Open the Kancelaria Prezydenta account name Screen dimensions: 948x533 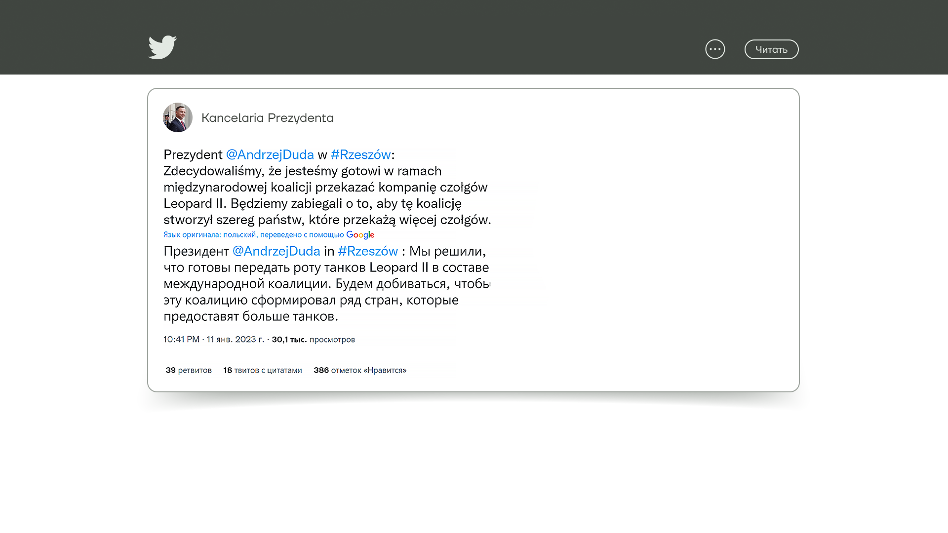tap(267, 118)
